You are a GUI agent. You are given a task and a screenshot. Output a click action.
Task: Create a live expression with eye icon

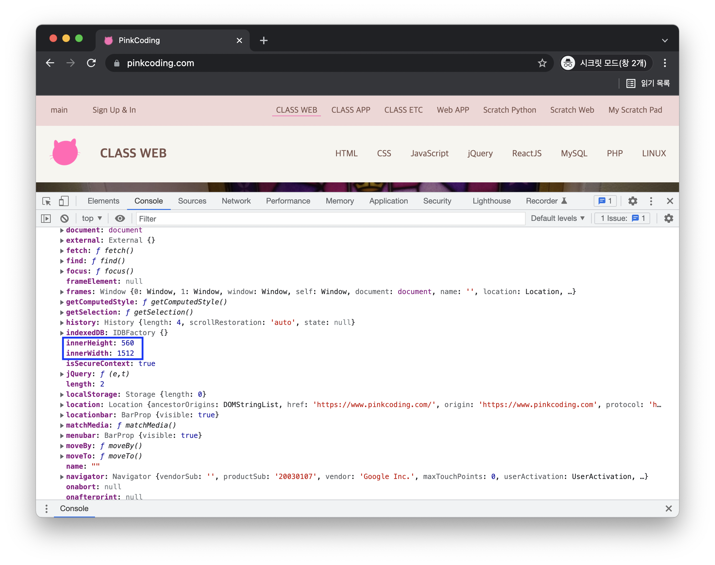pyautogui.click(x=120, y=218)
